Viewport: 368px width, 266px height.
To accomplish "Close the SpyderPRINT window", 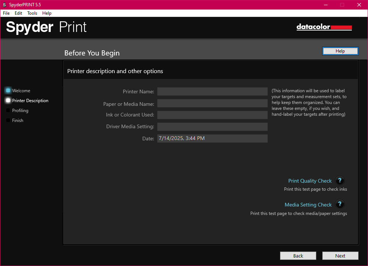I will (x=359, y=5).
